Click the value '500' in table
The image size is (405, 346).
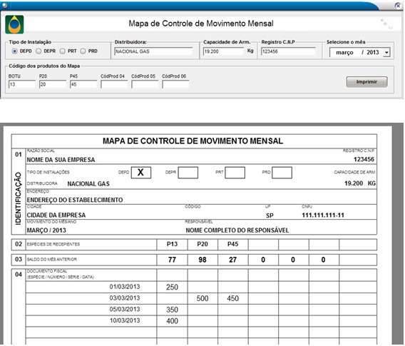coord(202,298)
